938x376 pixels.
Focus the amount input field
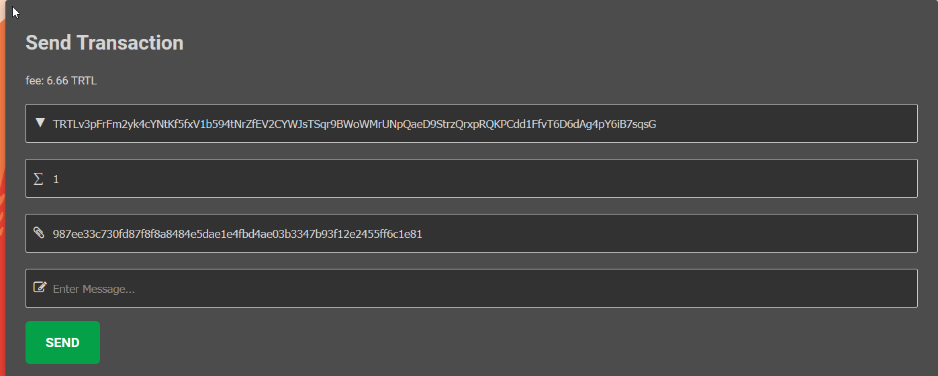point(470,178)
